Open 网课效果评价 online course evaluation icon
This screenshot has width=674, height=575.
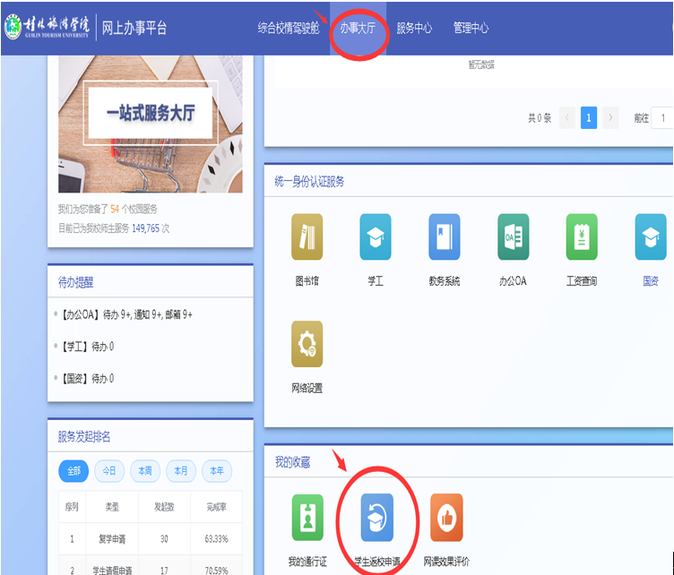pyautogui.click(x=446, y=518)
